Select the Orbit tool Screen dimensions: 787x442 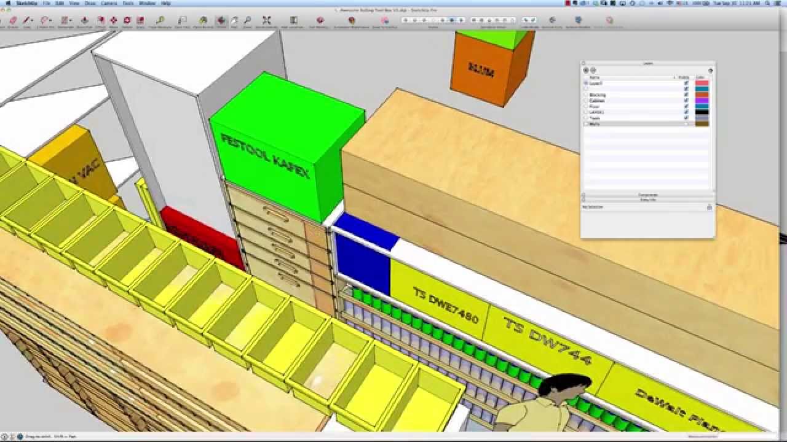point(221,20)
